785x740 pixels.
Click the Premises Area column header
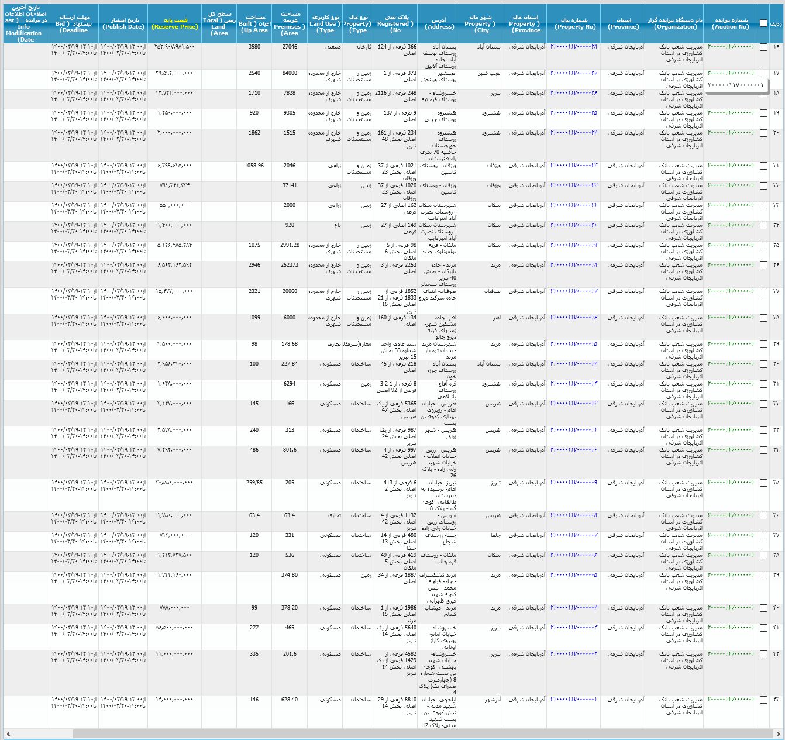click(x=289, y=23)
